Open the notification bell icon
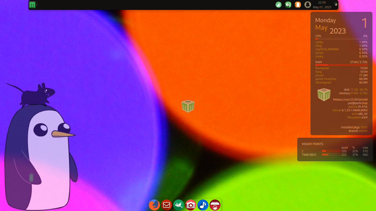The image size is (376, 211). (308, 5)
